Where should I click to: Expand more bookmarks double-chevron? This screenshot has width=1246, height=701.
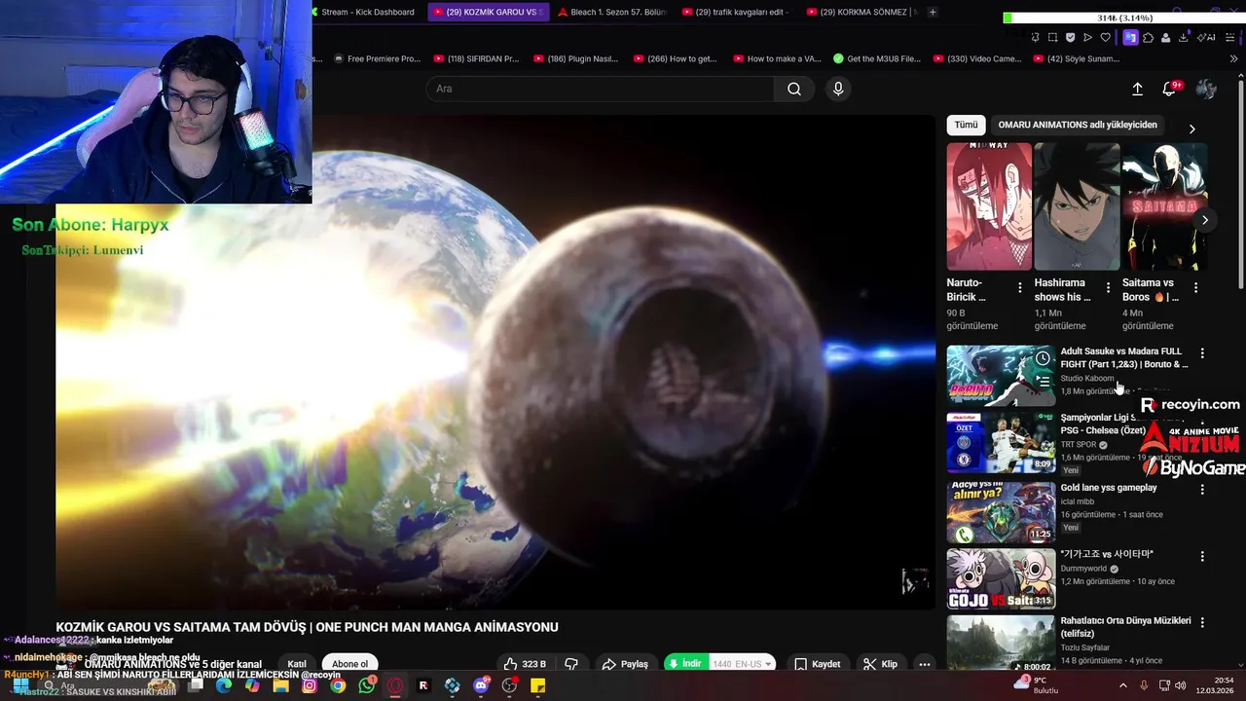coord(1234,58)
